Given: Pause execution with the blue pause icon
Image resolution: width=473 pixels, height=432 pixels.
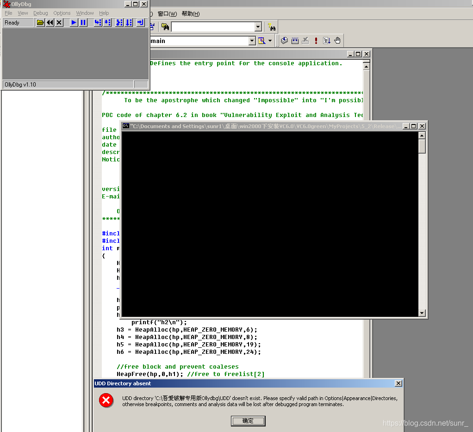Looking at the screenshot, I should [x=83, y=23].
